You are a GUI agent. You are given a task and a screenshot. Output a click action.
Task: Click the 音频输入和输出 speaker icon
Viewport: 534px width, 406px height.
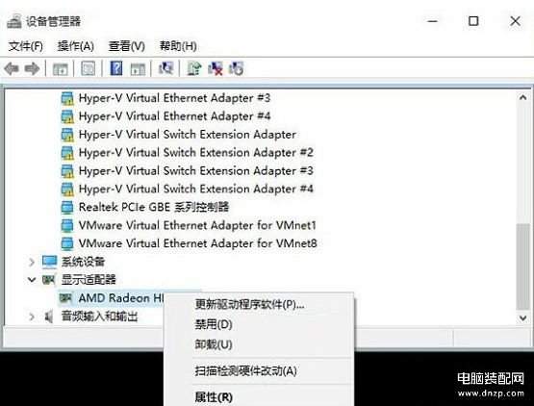click(49, 317)
